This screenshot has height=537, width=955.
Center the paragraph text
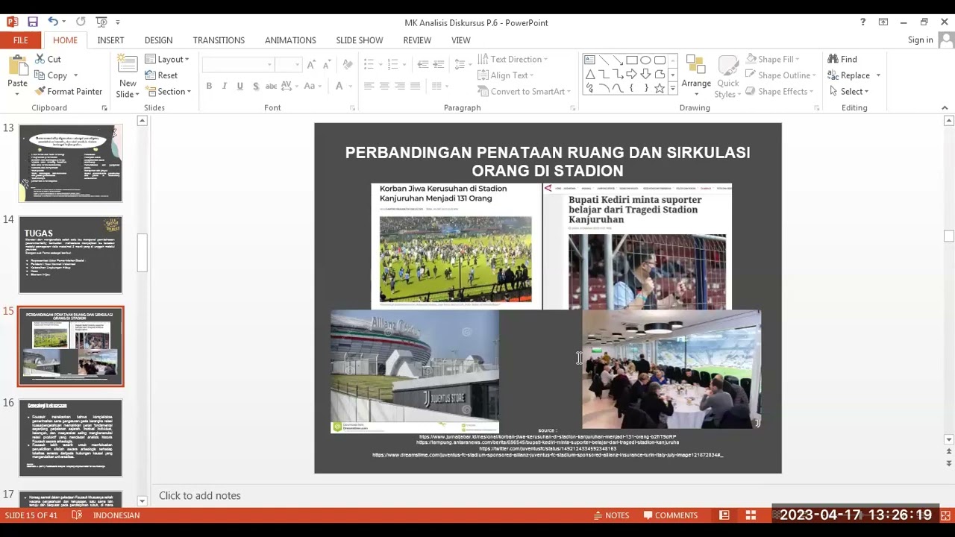[x=384, y=87]
